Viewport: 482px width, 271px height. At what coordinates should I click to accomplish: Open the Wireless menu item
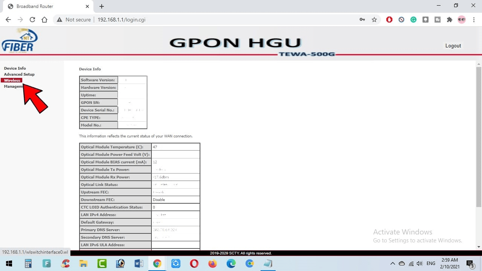click(x=12, y=80)
